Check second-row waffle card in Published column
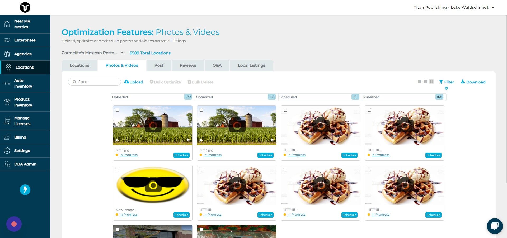Screen dimensions: 507x238 pyautogui.click(x=369, y=170)
